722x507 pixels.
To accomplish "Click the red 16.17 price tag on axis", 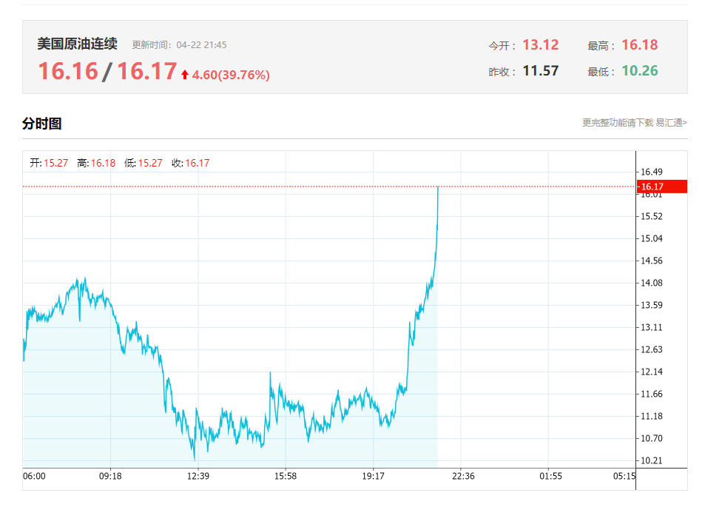I will (x=661, y=187).
